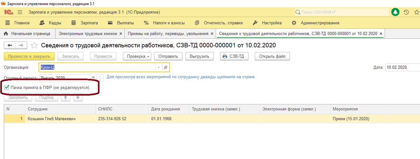
Task: Click the 1C logo in the header
Action: [8, 12]
